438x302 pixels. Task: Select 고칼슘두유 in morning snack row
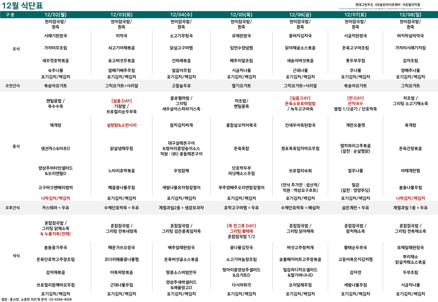(181, 86)
